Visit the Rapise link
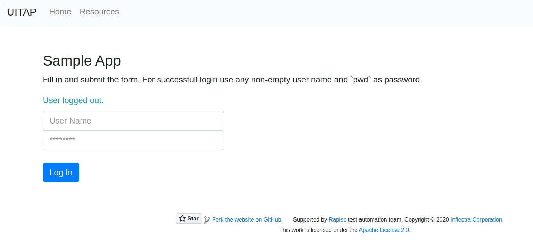 click(x=337, y=219)
